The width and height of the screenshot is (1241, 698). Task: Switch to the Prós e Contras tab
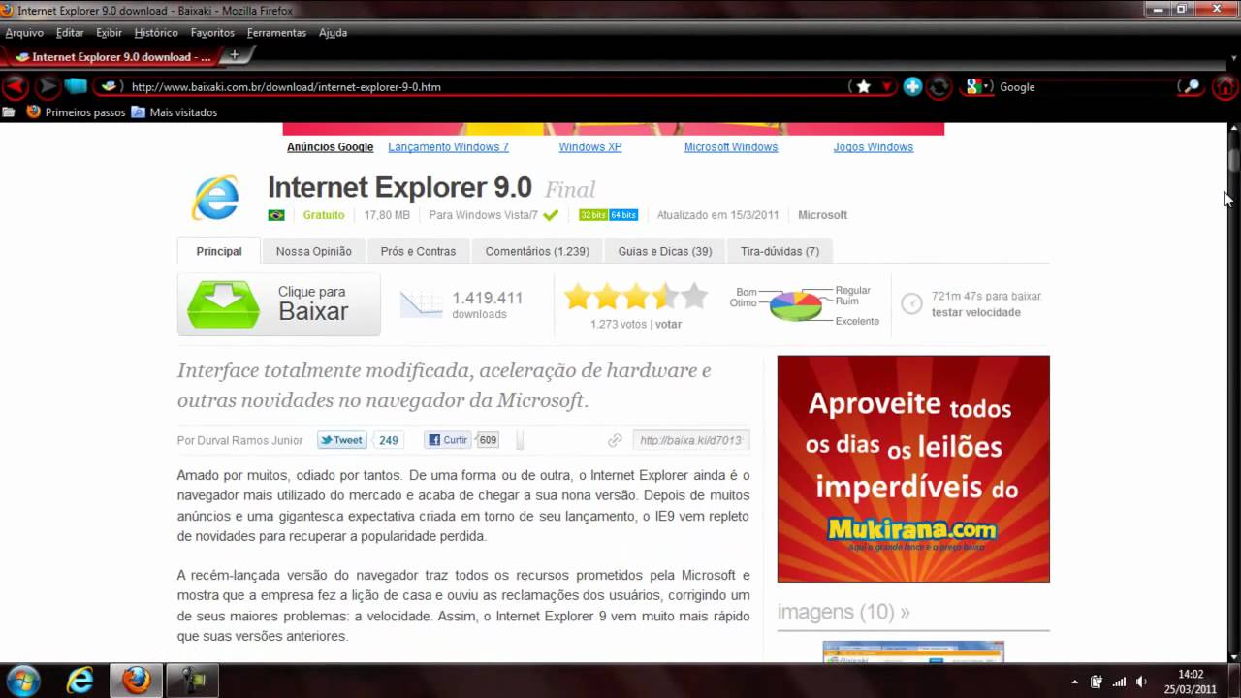click(x=418, y=251)
